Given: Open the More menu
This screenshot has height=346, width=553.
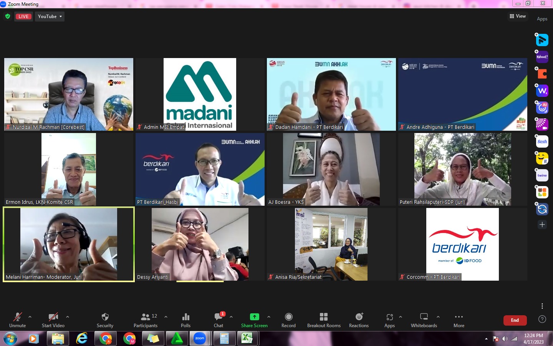Looking at the screenshot, I should pyautogui.click(x=459, y=320).
